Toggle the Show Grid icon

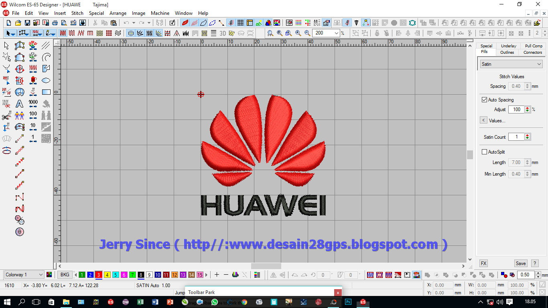(240, 23)
